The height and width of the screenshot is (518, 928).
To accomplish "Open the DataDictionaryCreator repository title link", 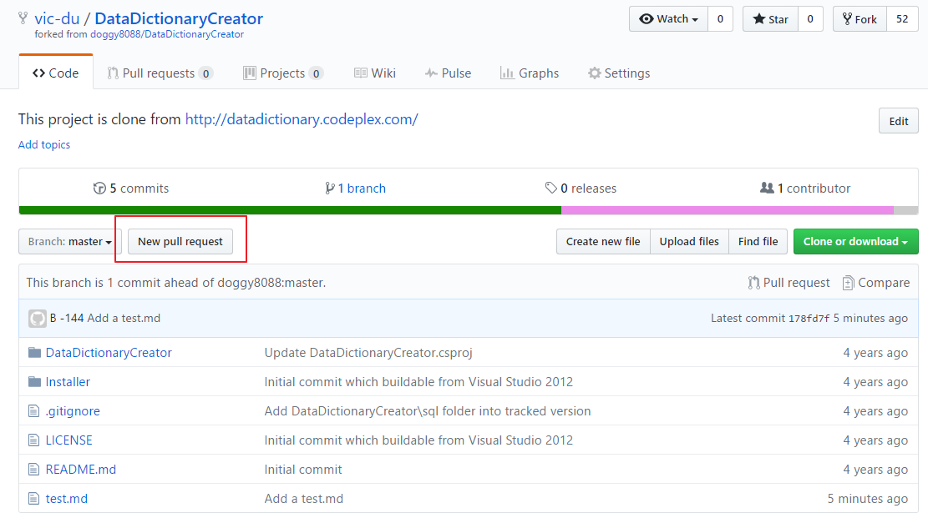I will tap(179, 18).
